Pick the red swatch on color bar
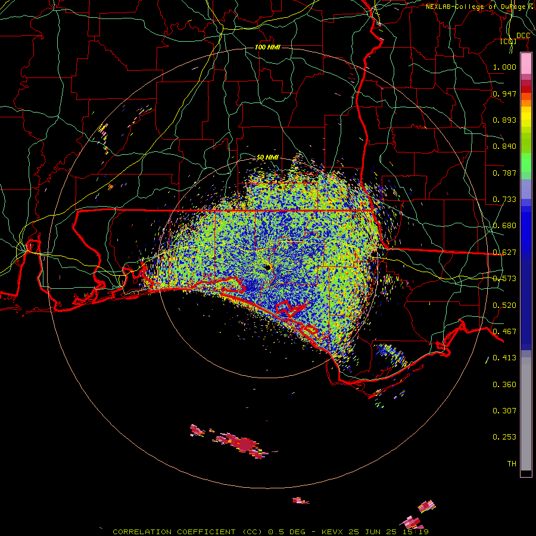The image size is (536, 536). (526, 89)
